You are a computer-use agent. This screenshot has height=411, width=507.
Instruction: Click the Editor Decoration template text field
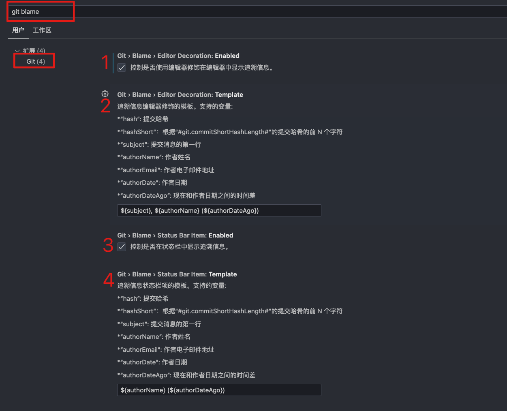219,210
